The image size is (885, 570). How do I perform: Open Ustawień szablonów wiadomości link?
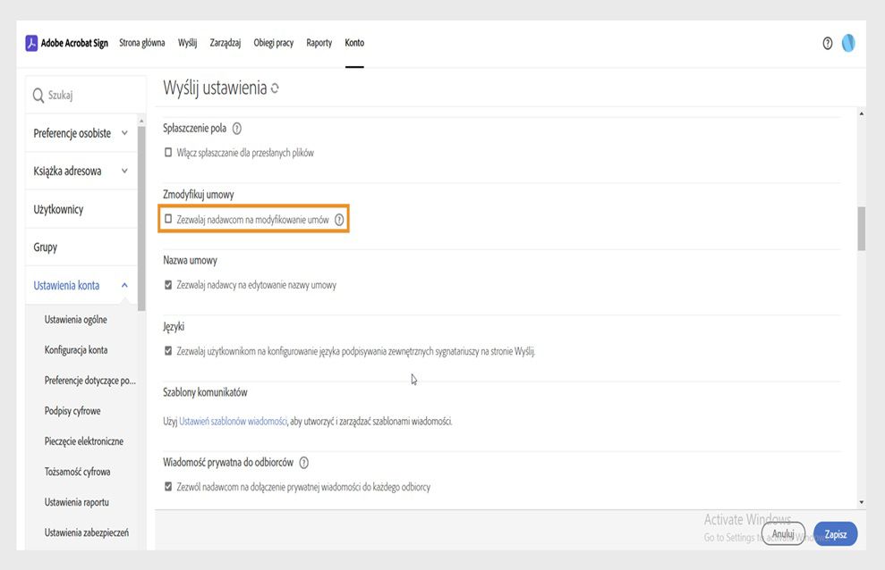pyautogui.click(x=233, y=421)
